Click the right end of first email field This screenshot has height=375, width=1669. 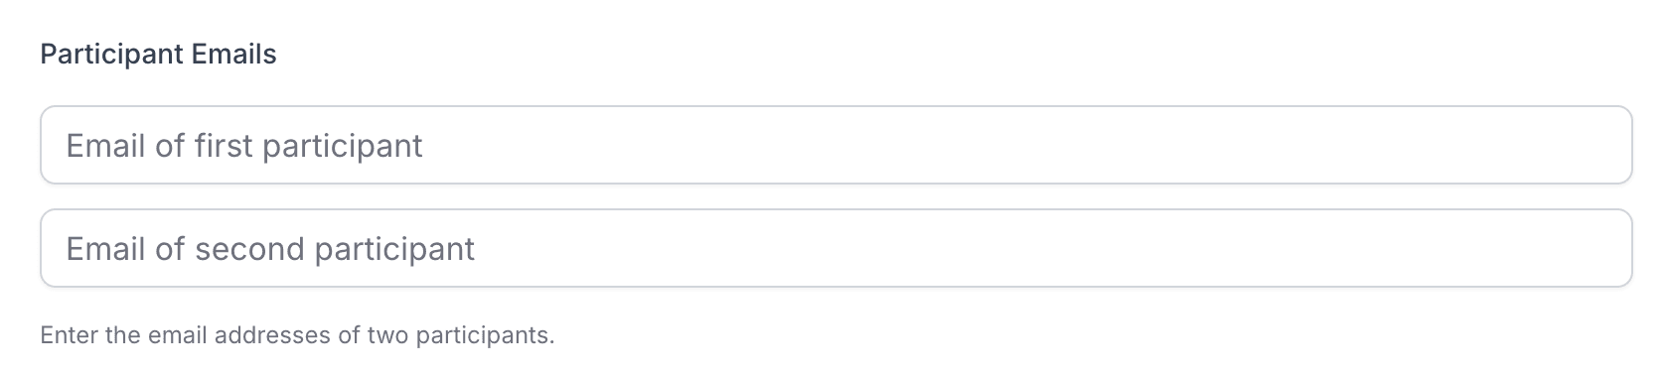pos(1599,145)
